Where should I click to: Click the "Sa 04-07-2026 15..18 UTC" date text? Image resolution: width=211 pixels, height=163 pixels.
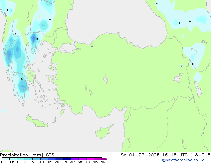click(x=155, y=155)
